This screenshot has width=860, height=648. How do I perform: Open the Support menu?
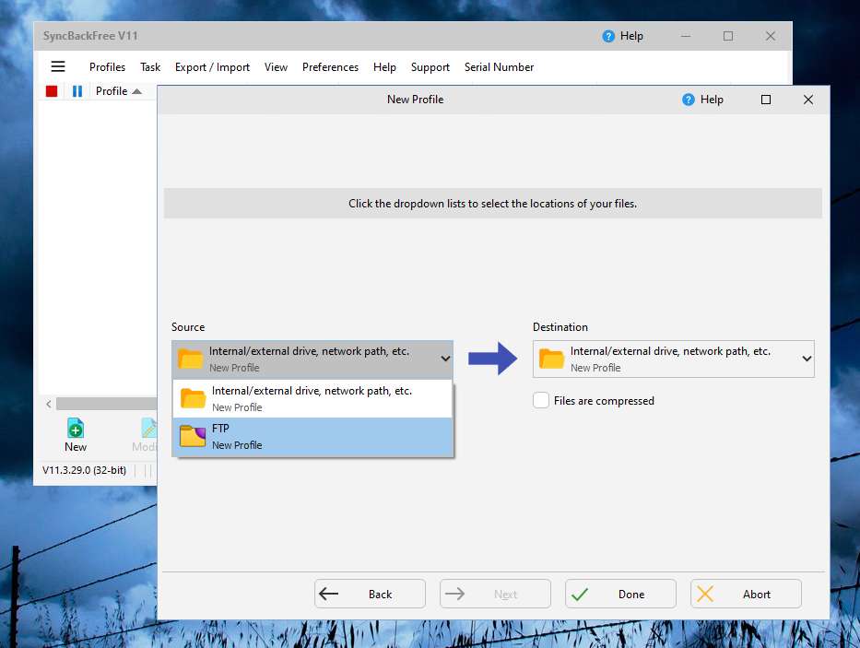430,67
